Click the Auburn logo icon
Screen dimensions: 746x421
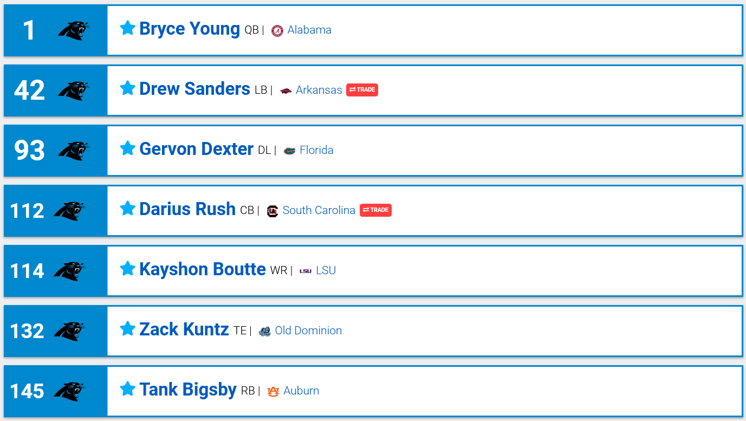273,391
